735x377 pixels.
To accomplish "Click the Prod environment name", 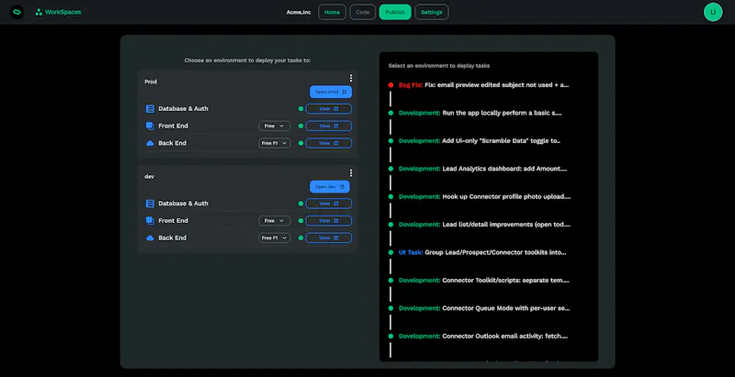I will (151, 82).
